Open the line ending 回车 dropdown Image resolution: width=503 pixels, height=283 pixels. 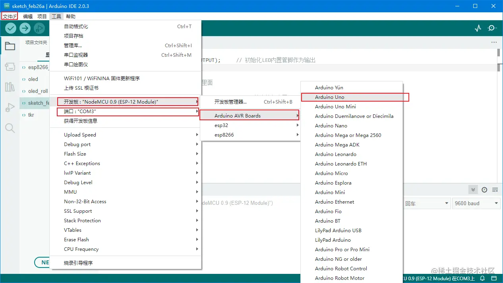[x=426, y=204]
